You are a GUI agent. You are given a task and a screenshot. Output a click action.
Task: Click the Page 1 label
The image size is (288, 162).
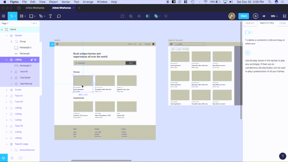pos(5,23)
